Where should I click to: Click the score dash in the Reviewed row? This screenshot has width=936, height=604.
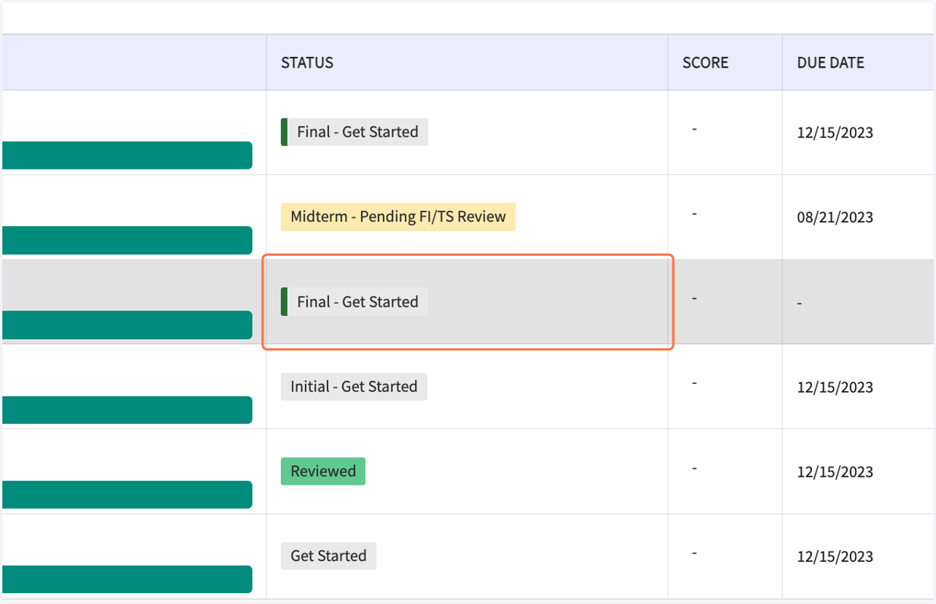(x=694, y=467)
